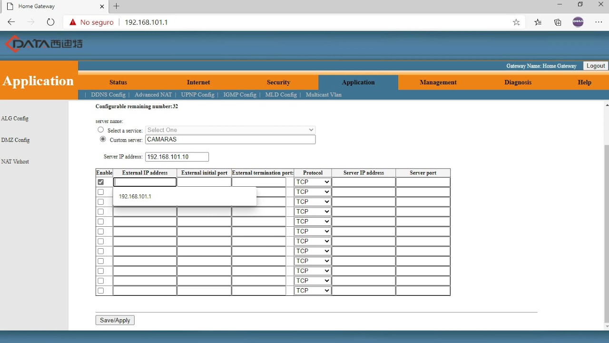
Task: Click the Dell profile avatar
Action: pos(578,22)
